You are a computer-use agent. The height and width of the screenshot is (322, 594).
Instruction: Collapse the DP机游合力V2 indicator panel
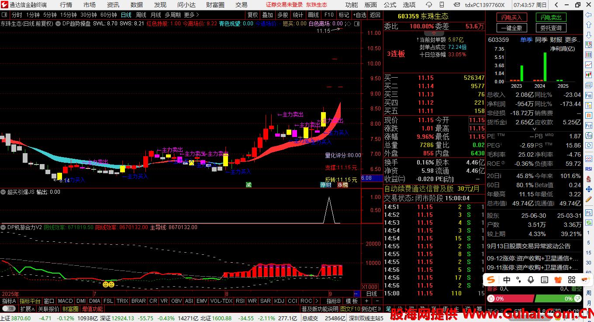[x=3, y=227]
